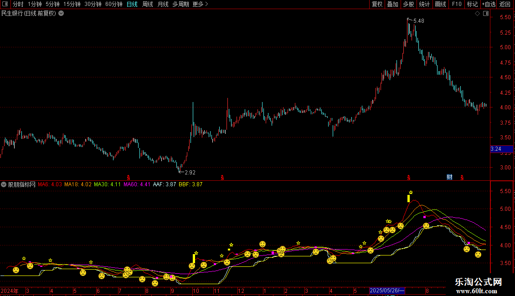This screenshot has width=515, height=296.
Task: Click the 5.48 high price label
Action: click(418, 21)
